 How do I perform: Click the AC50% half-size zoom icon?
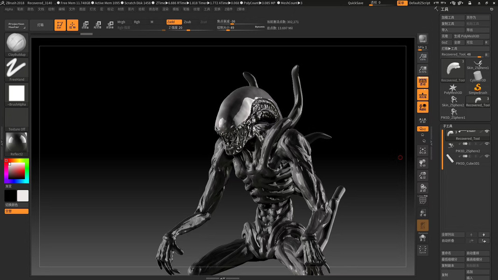pyautogui.click(x=423, y=70)
